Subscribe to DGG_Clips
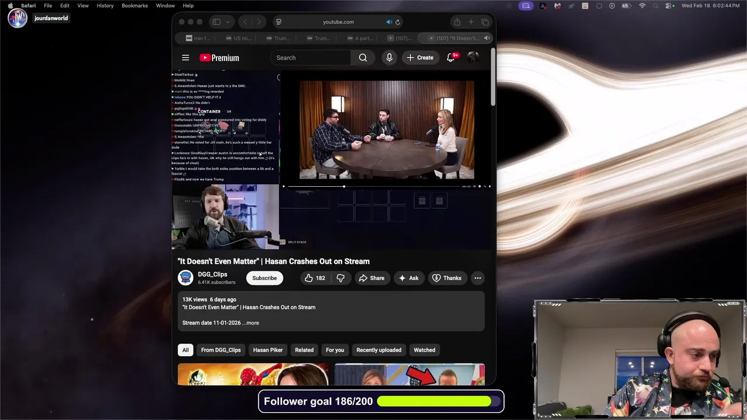 point(264,278)
